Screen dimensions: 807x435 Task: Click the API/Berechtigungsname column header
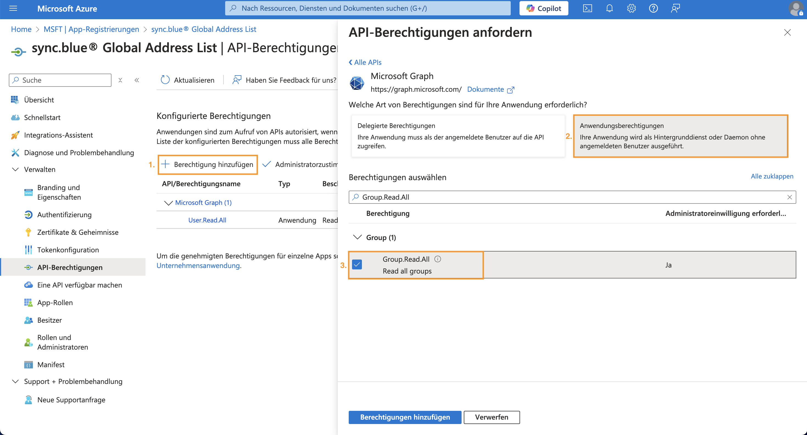point(201,184)
